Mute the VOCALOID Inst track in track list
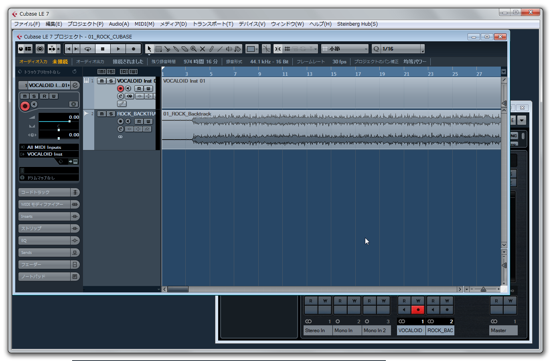 [102, 81]
